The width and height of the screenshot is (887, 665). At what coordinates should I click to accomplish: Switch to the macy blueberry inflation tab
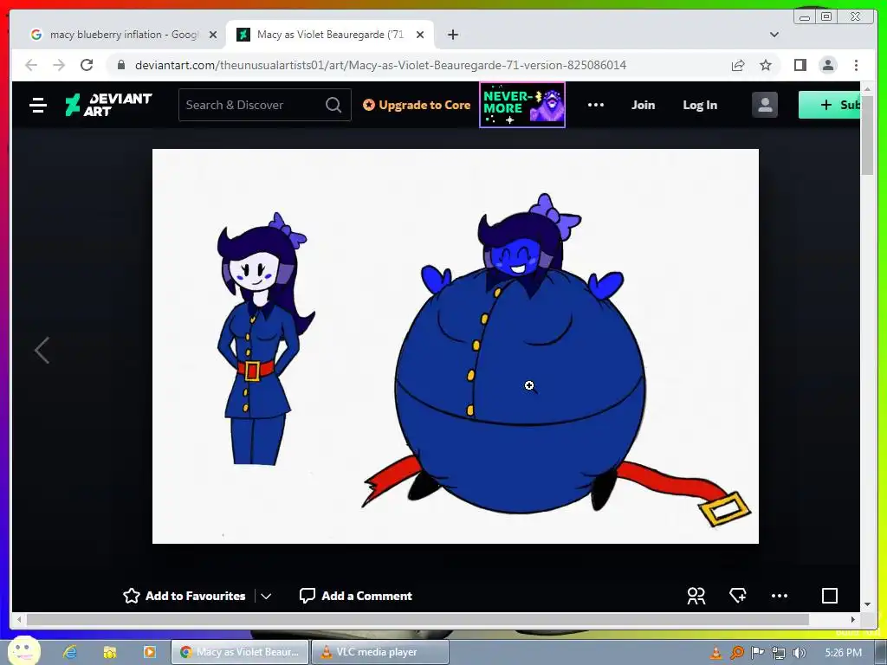pyautogui.click(x=123, y=35)
